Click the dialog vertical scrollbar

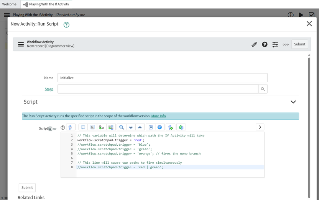pyautogui.click(x=309, y=128)
